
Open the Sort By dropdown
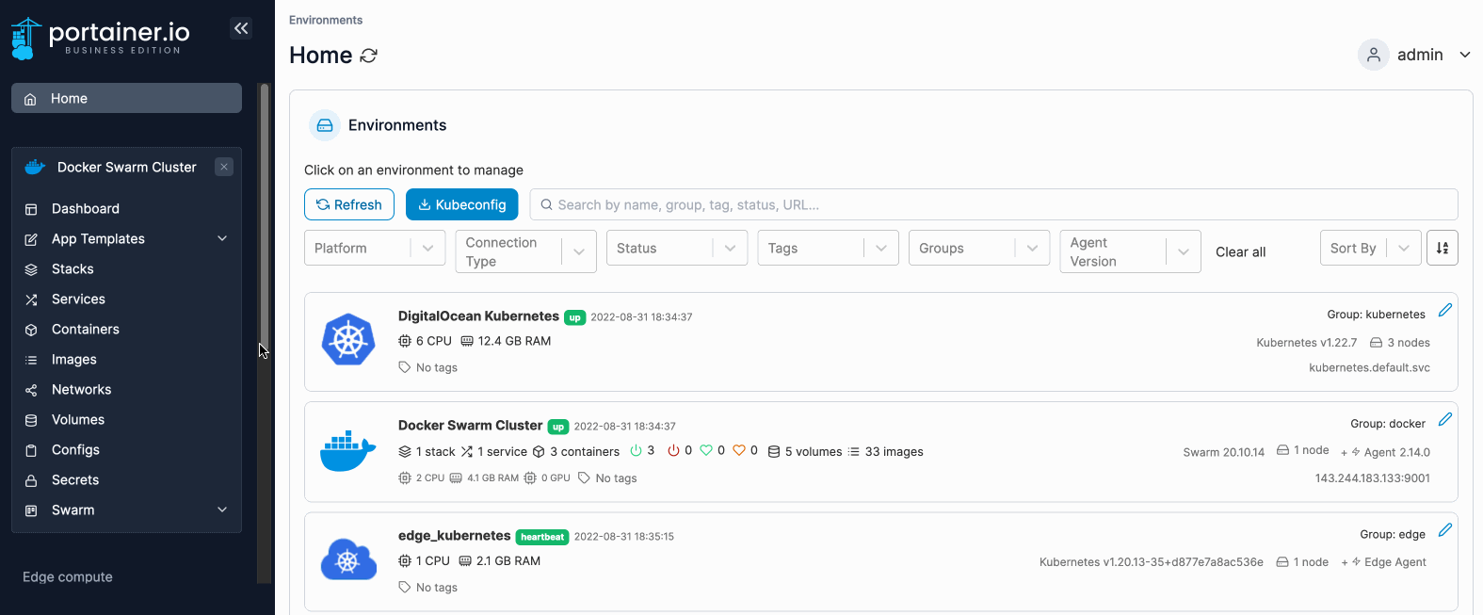pyautogui.click(x=1370, y=248)
